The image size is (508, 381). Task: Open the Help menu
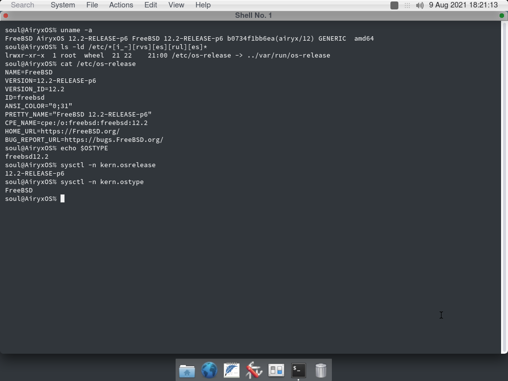click(203, 5)
